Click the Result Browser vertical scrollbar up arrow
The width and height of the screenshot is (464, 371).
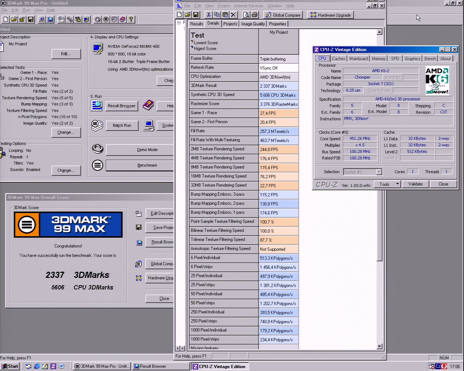click(380, 32)
